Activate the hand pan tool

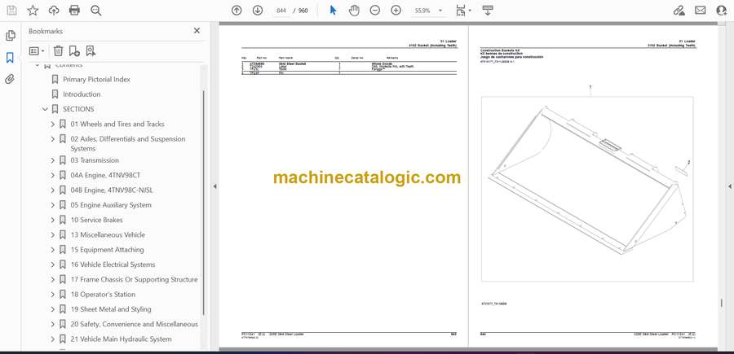pyautogui.click(x=354, y=11)
